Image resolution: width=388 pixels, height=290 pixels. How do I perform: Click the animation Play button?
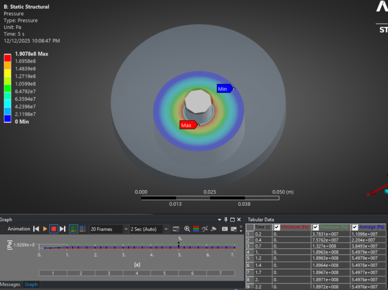[45, 229]
